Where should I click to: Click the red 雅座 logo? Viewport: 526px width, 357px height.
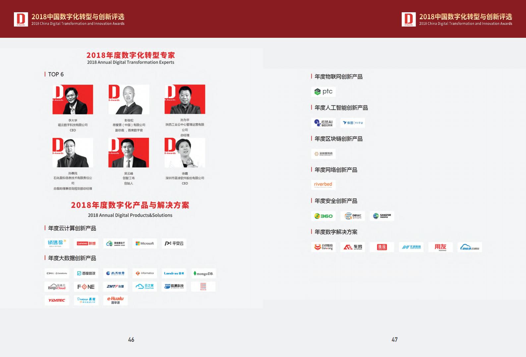coord(382,247)
